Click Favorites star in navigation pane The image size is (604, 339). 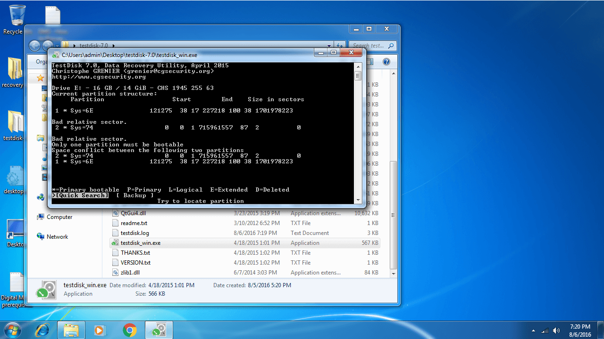41,78
